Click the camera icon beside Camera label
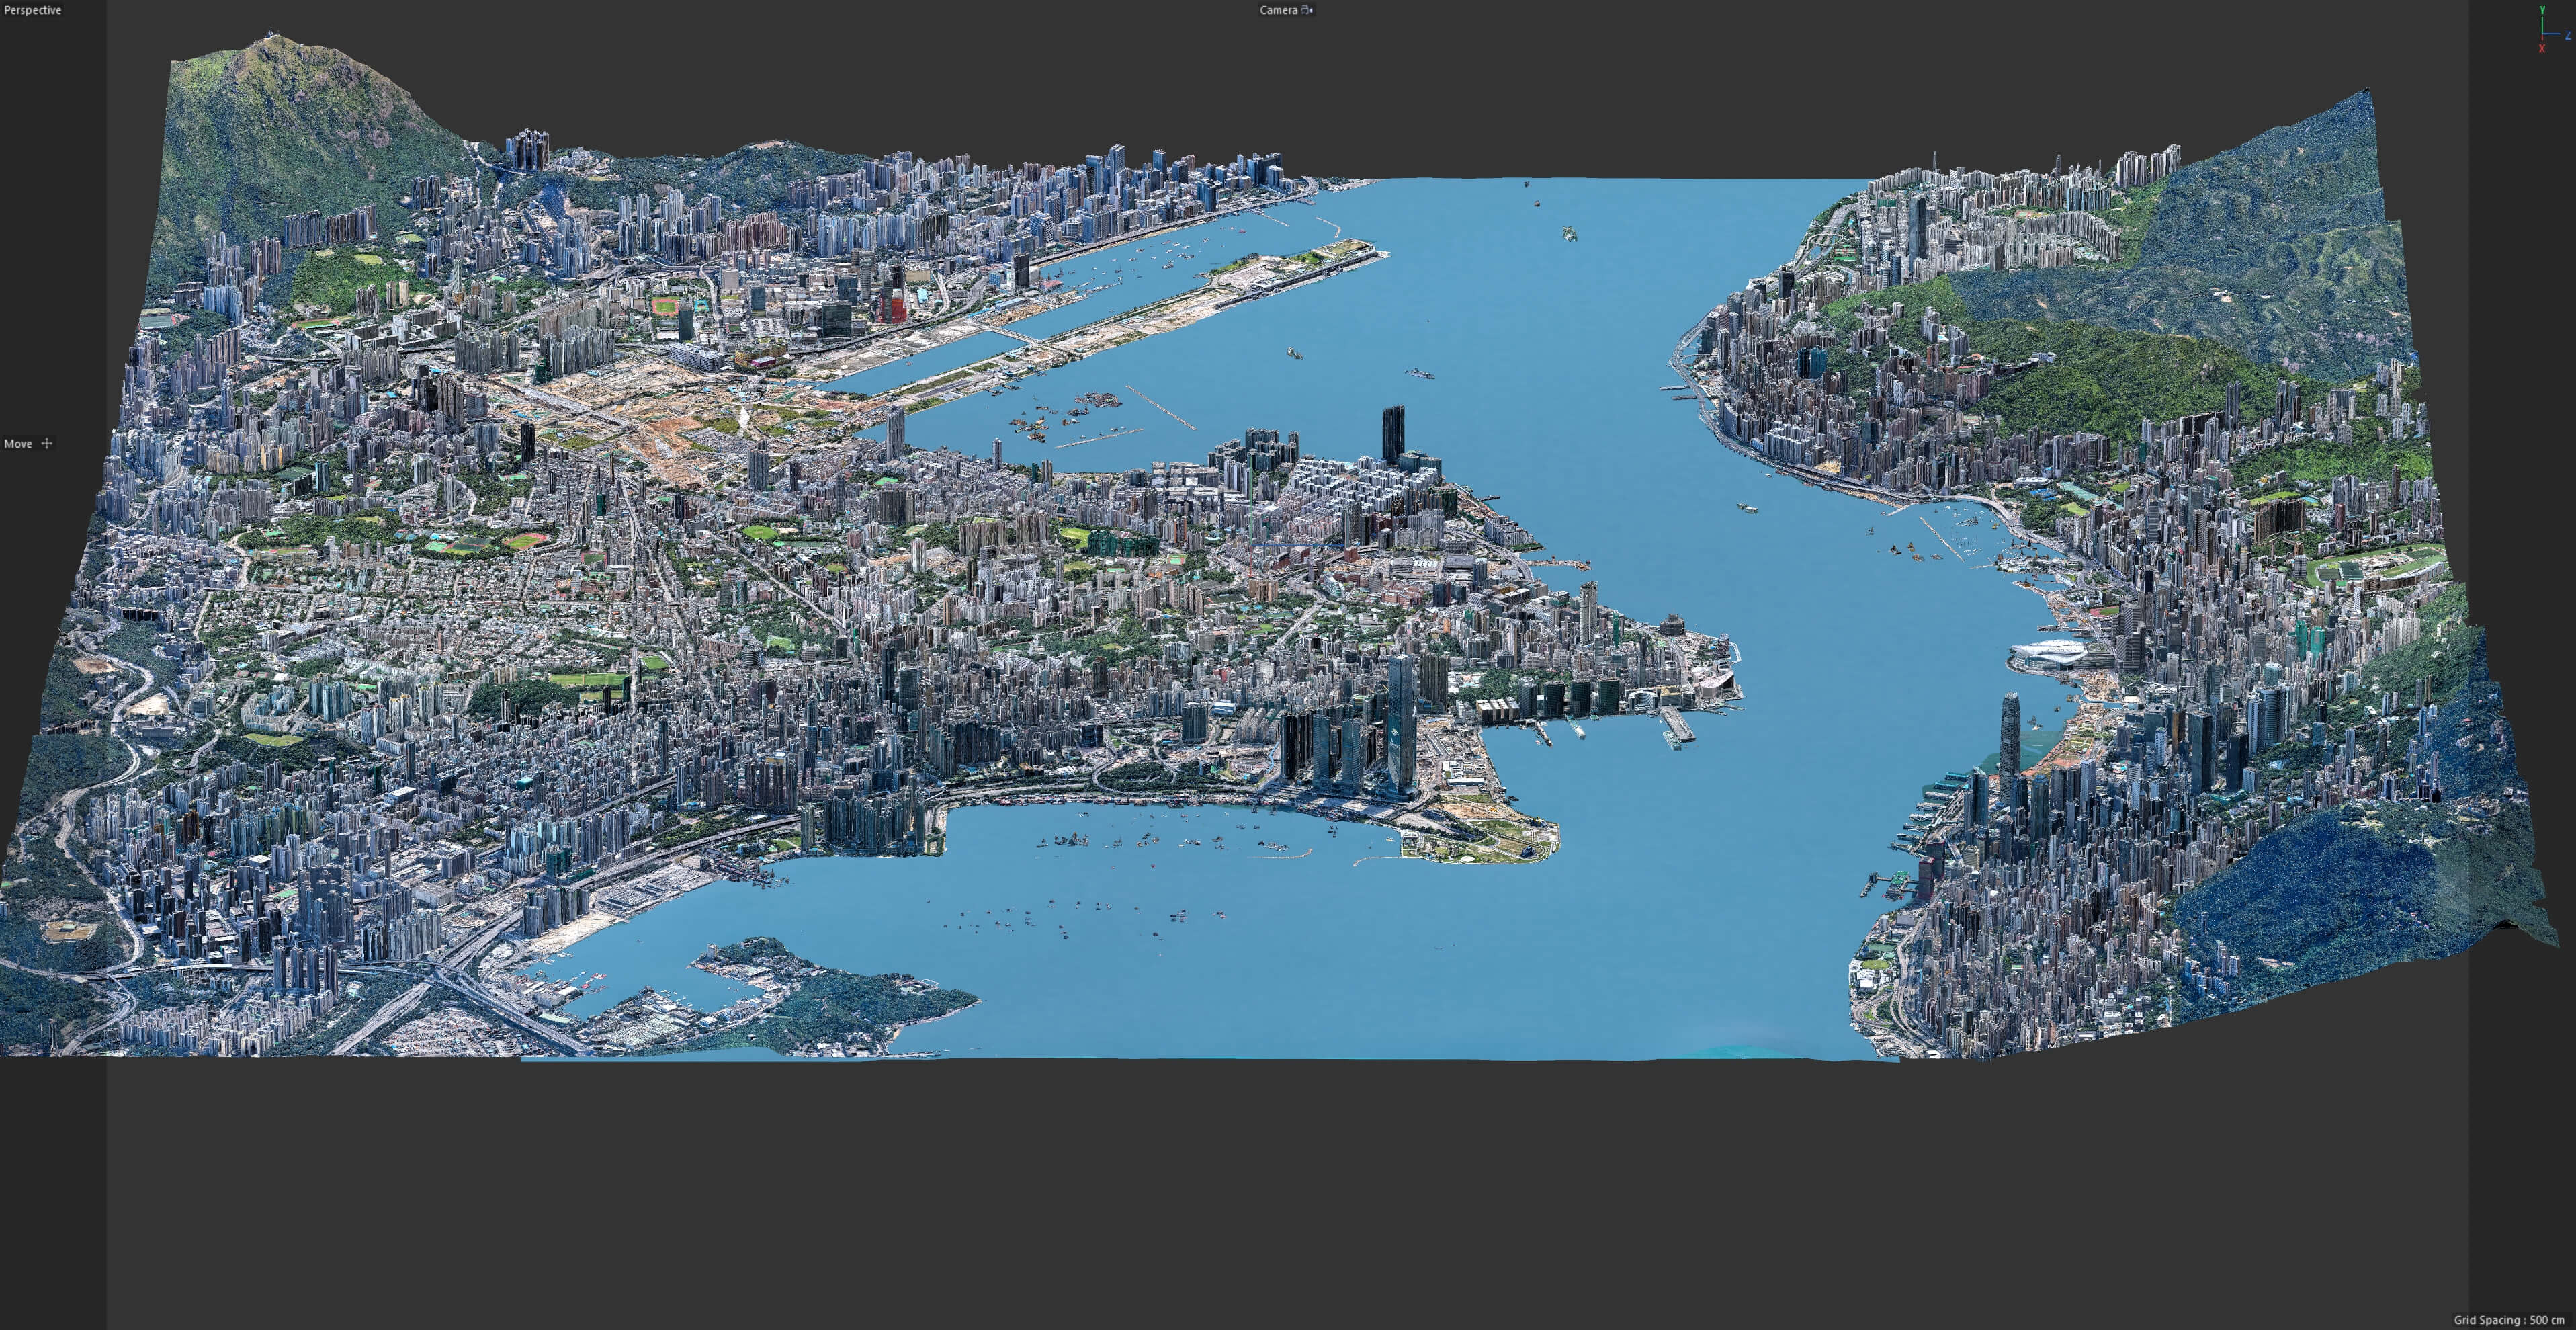Image resolution: width=2576 pixels, height=1330 pixels. (1307, 10)
